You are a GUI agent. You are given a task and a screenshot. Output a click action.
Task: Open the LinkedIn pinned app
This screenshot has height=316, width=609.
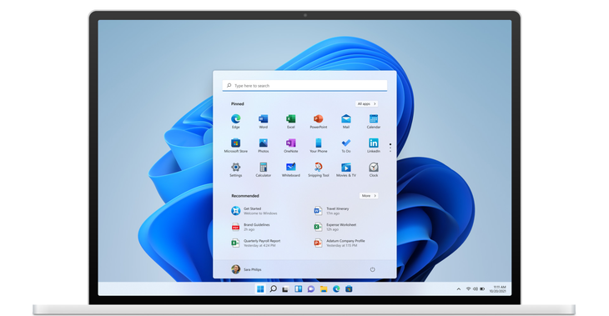374,145
